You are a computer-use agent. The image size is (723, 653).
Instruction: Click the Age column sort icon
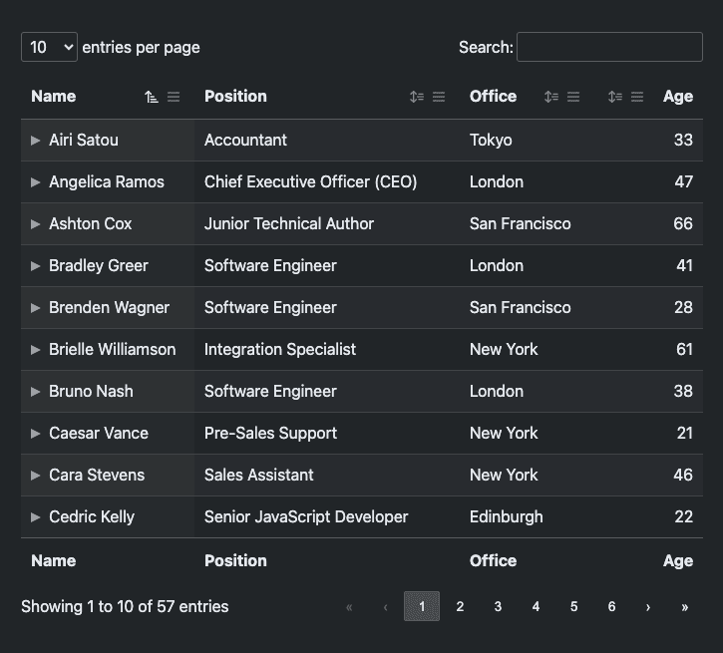615,97
